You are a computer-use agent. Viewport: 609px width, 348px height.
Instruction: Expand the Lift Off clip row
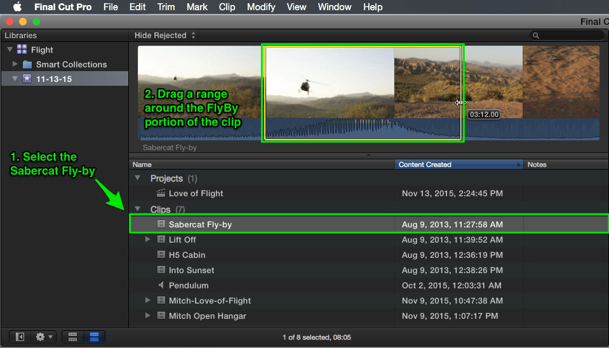(x=147, y=239)
